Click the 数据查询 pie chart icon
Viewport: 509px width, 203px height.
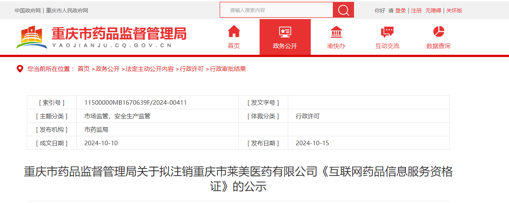pos(438,32)
